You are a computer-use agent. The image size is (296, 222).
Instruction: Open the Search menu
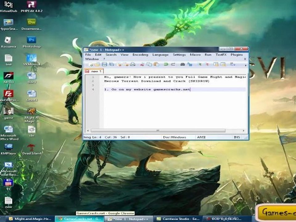[111, 55]
